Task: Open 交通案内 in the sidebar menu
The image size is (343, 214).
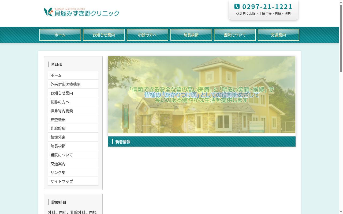Action: click(73, 164)
